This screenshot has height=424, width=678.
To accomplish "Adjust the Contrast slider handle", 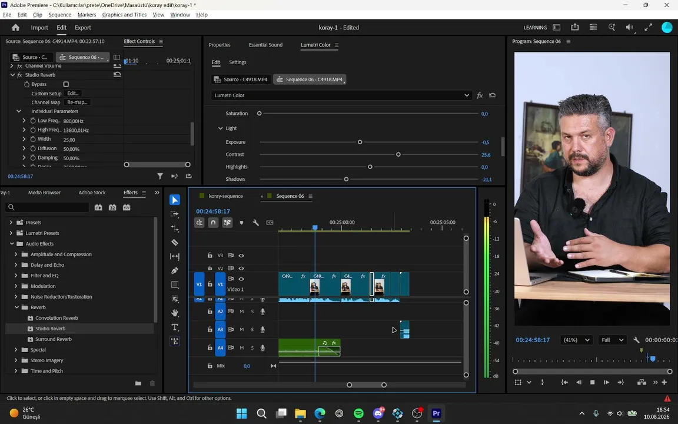I will [x=398, y=154].
